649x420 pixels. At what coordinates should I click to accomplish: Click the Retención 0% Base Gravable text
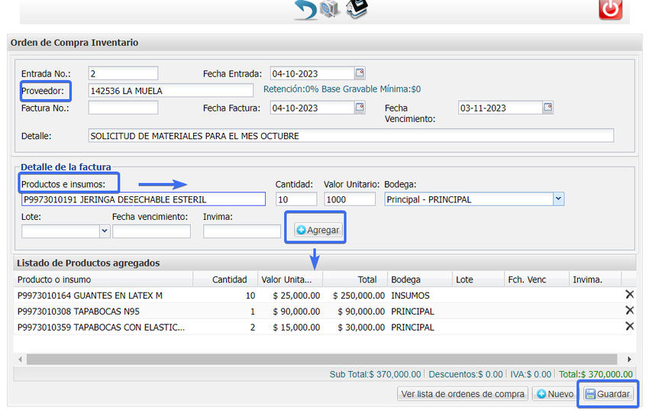342,89
